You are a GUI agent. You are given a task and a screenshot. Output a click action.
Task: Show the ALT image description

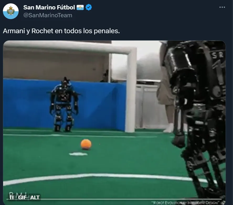[x=35, y=197]
